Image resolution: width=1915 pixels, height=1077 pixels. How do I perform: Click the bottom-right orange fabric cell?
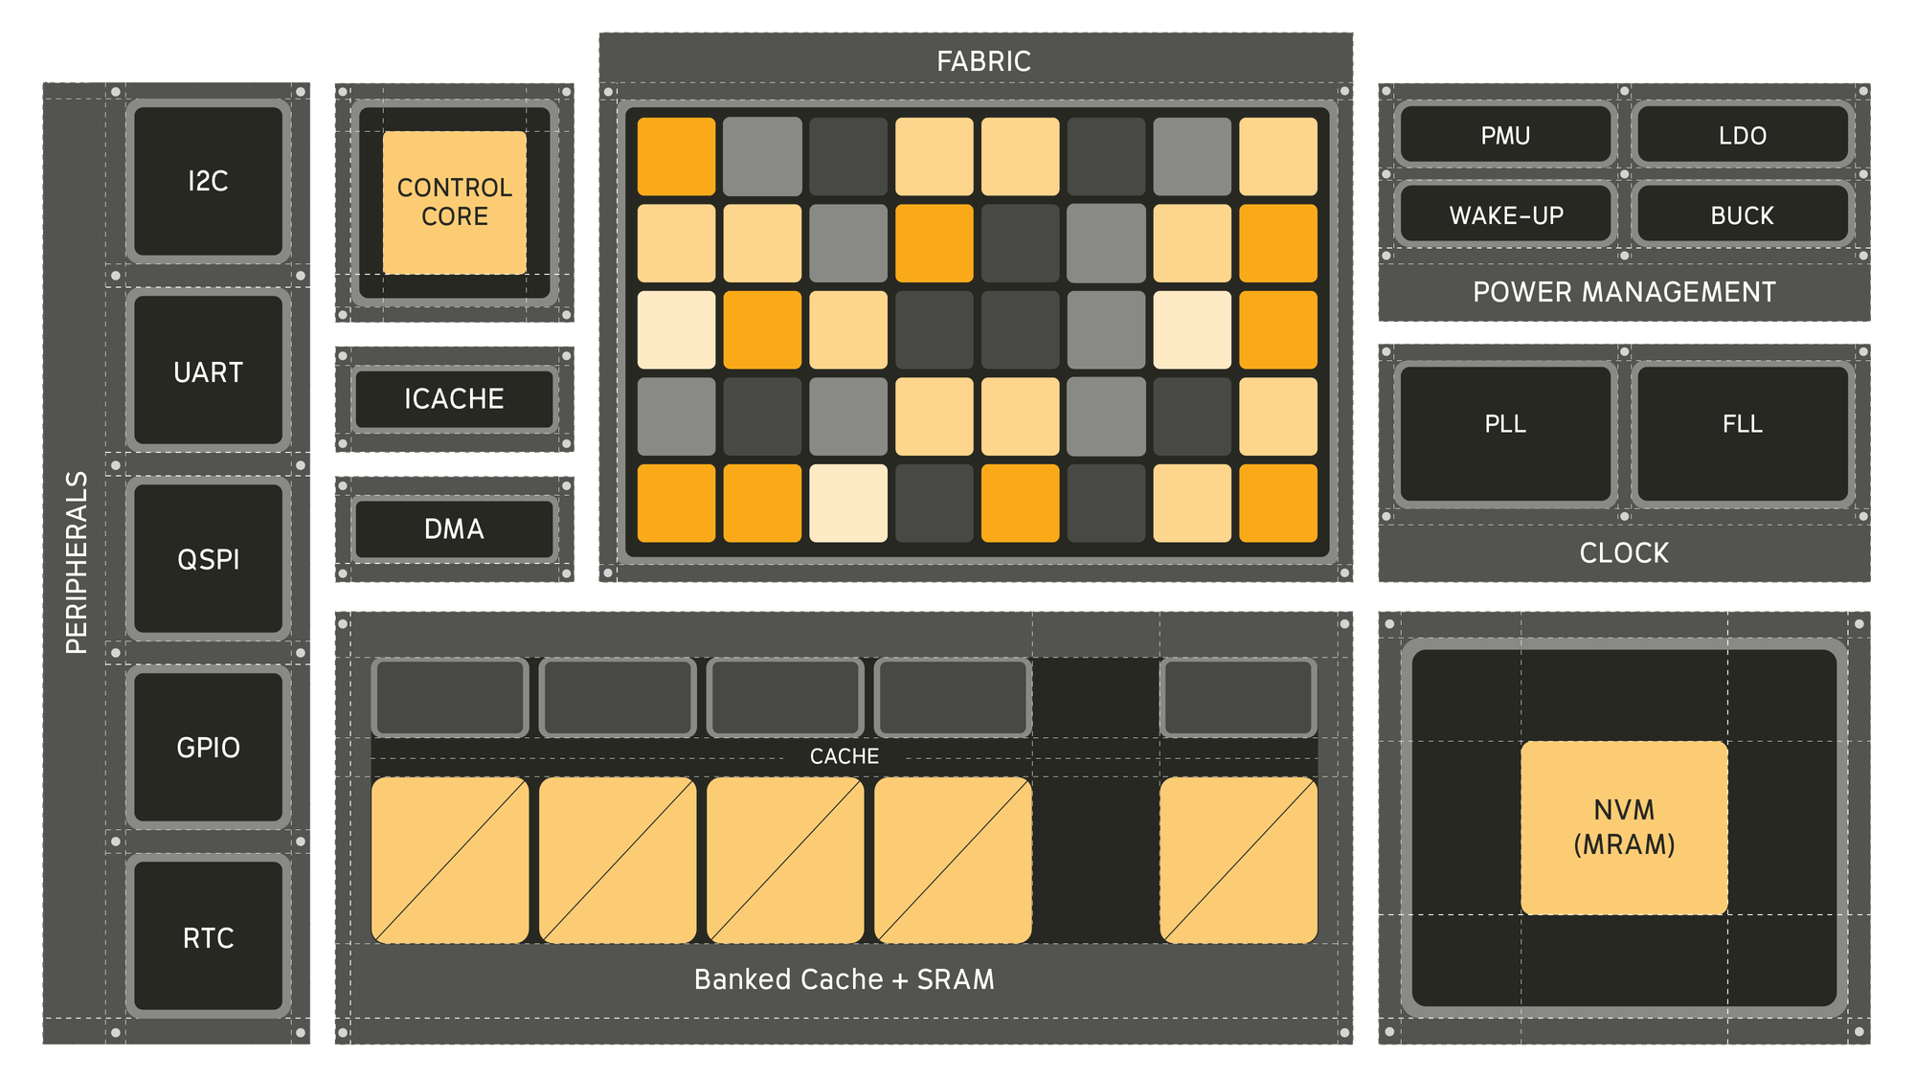pos(1278,504)
